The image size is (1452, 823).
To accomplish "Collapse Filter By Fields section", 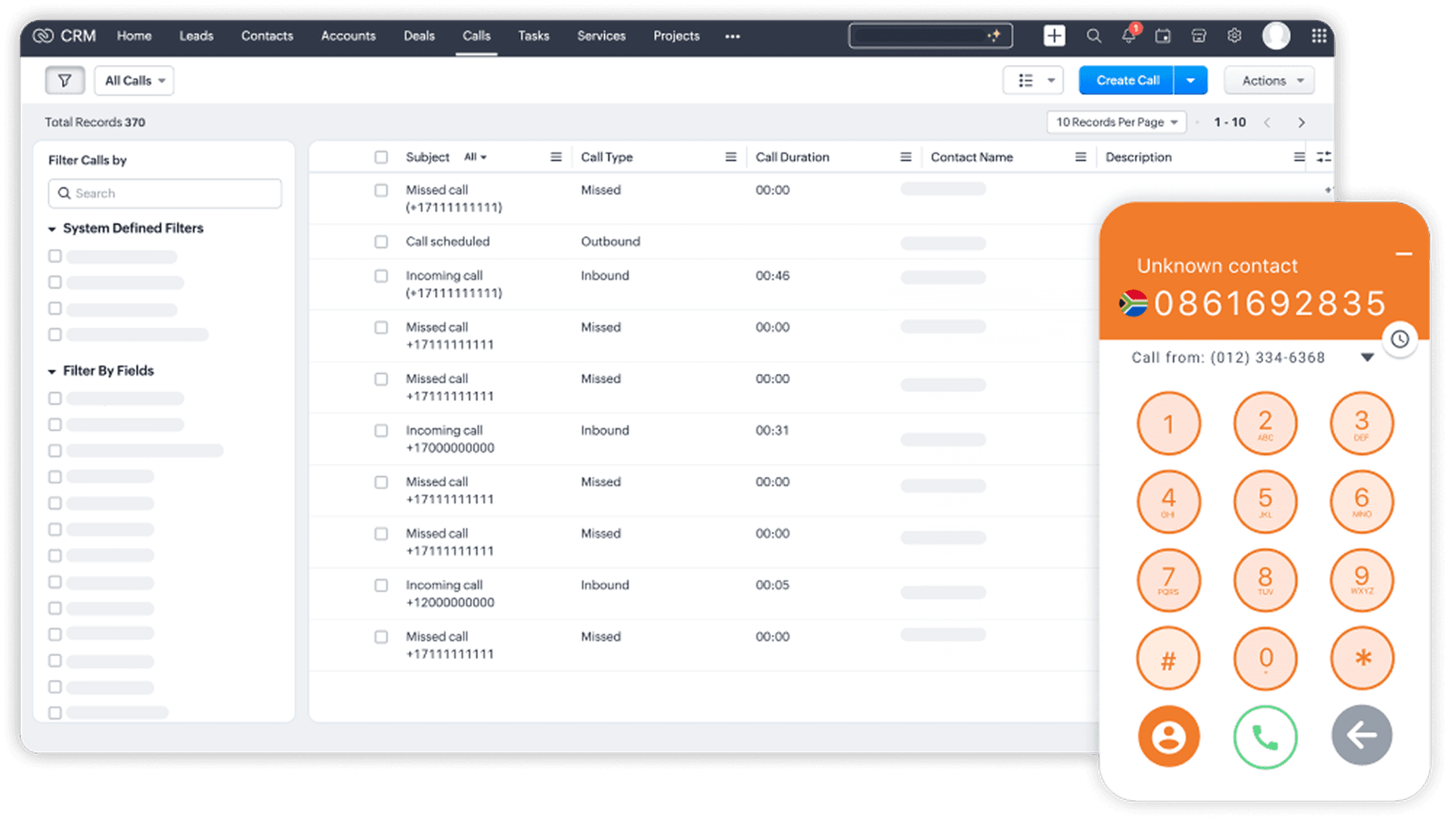I will click(x=51, y=372).
